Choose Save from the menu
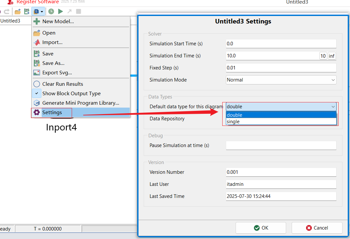This screenshot has width=350, height=239. coord(81,53)
